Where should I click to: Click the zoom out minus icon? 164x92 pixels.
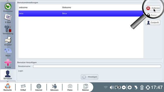[x=124, y=87]
